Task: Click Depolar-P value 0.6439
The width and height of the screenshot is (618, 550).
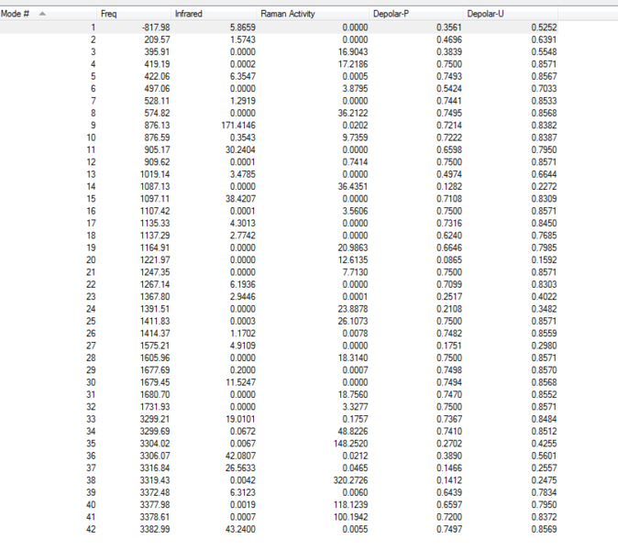Action: [x=449, y=492]
